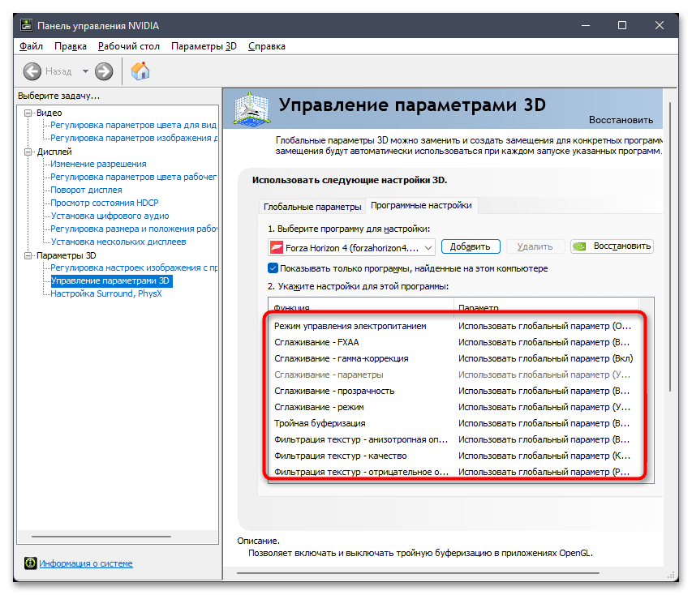Open the Файл menu
The width and height of the screenshot is (692, 595).
click(31, 46)
